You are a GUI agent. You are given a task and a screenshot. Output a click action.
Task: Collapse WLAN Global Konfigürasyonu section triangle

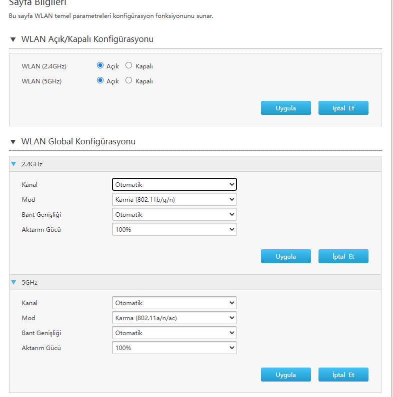point(13,142)
